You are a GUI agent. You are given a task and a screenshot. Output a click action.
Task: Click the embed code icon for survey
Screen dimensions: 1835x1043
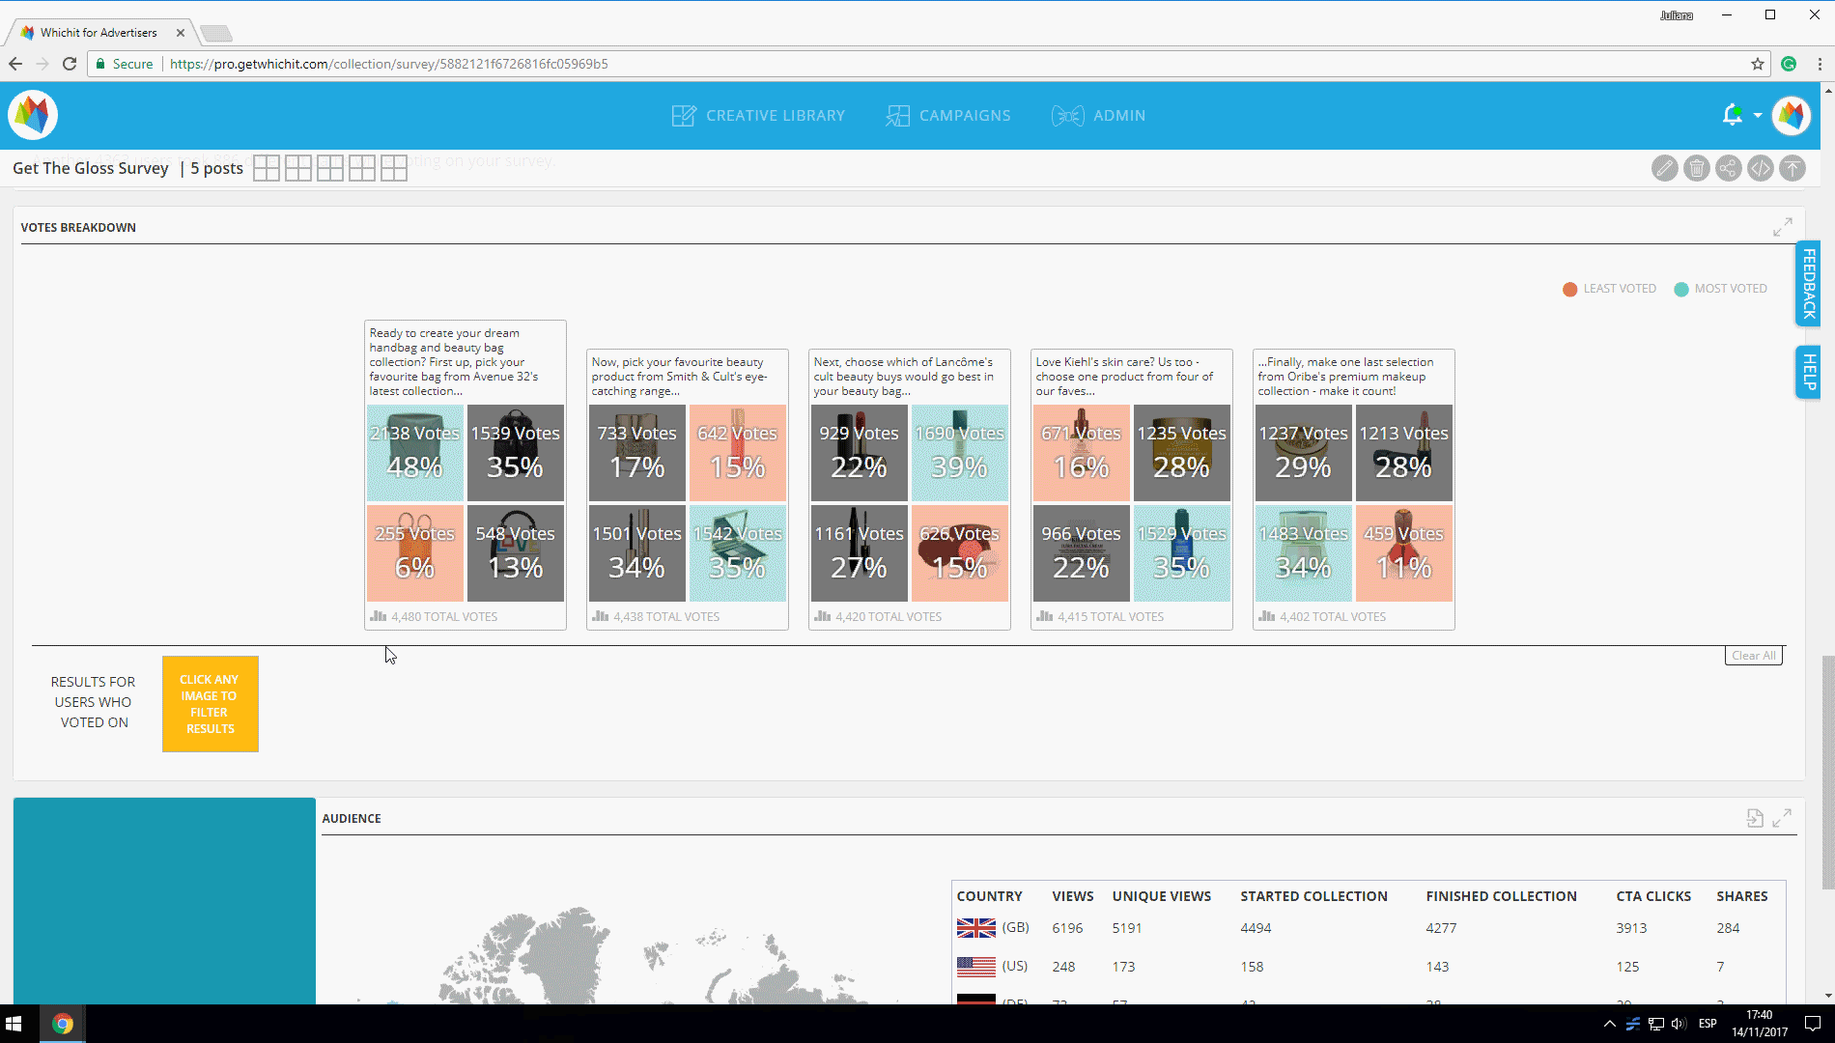click(1760, 168)
